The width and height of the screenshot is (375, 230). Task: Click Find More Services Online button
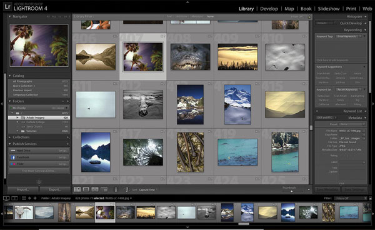click(39, 171)
